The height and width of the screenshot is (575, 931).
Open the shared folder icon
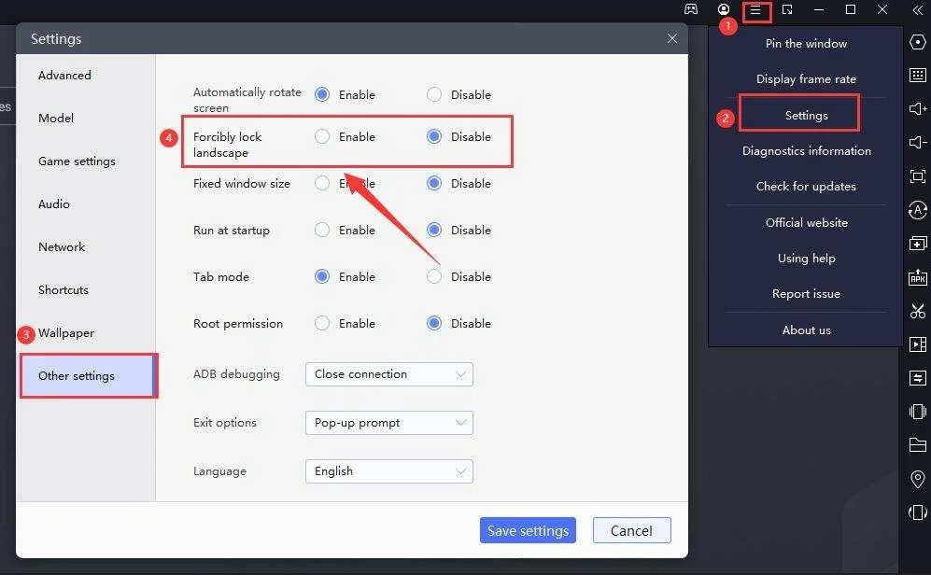pyautogui.click(x=917, y=444)
